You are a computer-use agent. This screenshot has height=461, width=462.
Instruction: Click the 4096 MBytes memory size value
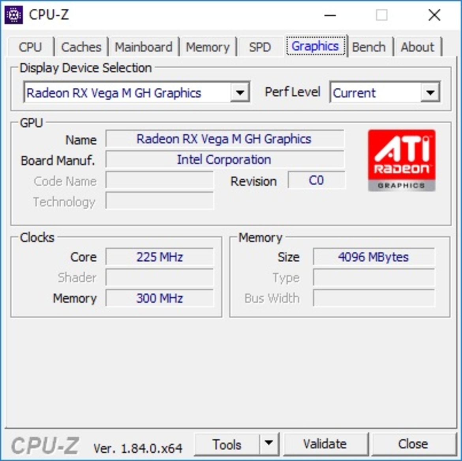[374, 257]
